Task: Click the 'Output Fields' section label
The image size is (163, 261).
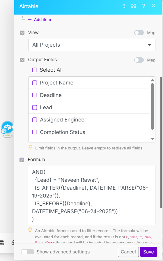Action: (x=42, y=60)
